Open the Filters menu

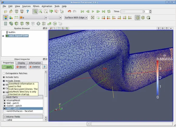(36, 6)
